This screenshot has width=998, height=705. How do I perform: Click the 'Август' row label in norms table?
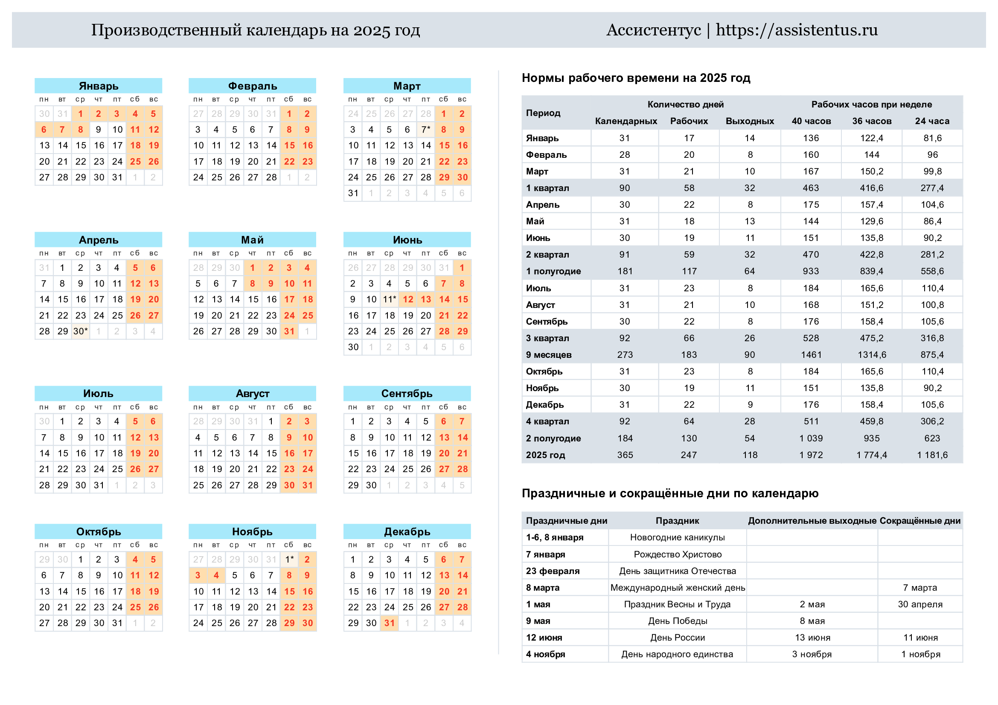pos(540,305)
